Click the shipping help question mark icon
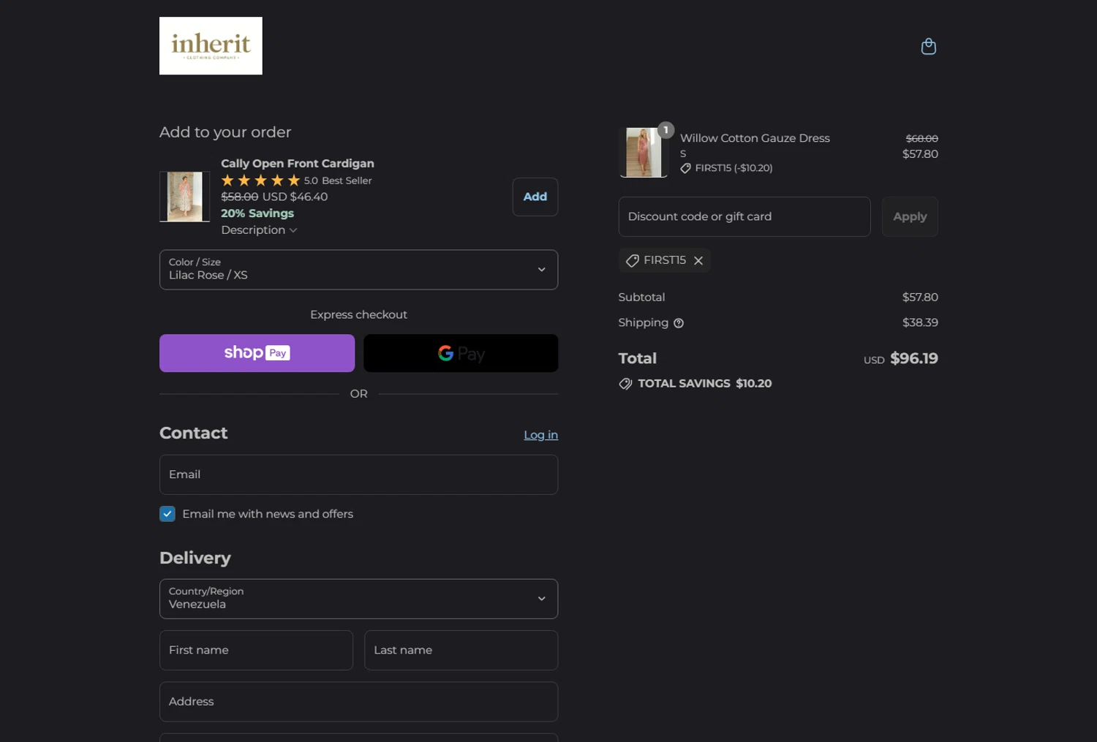1097x742 pixels. coord(679,323)
